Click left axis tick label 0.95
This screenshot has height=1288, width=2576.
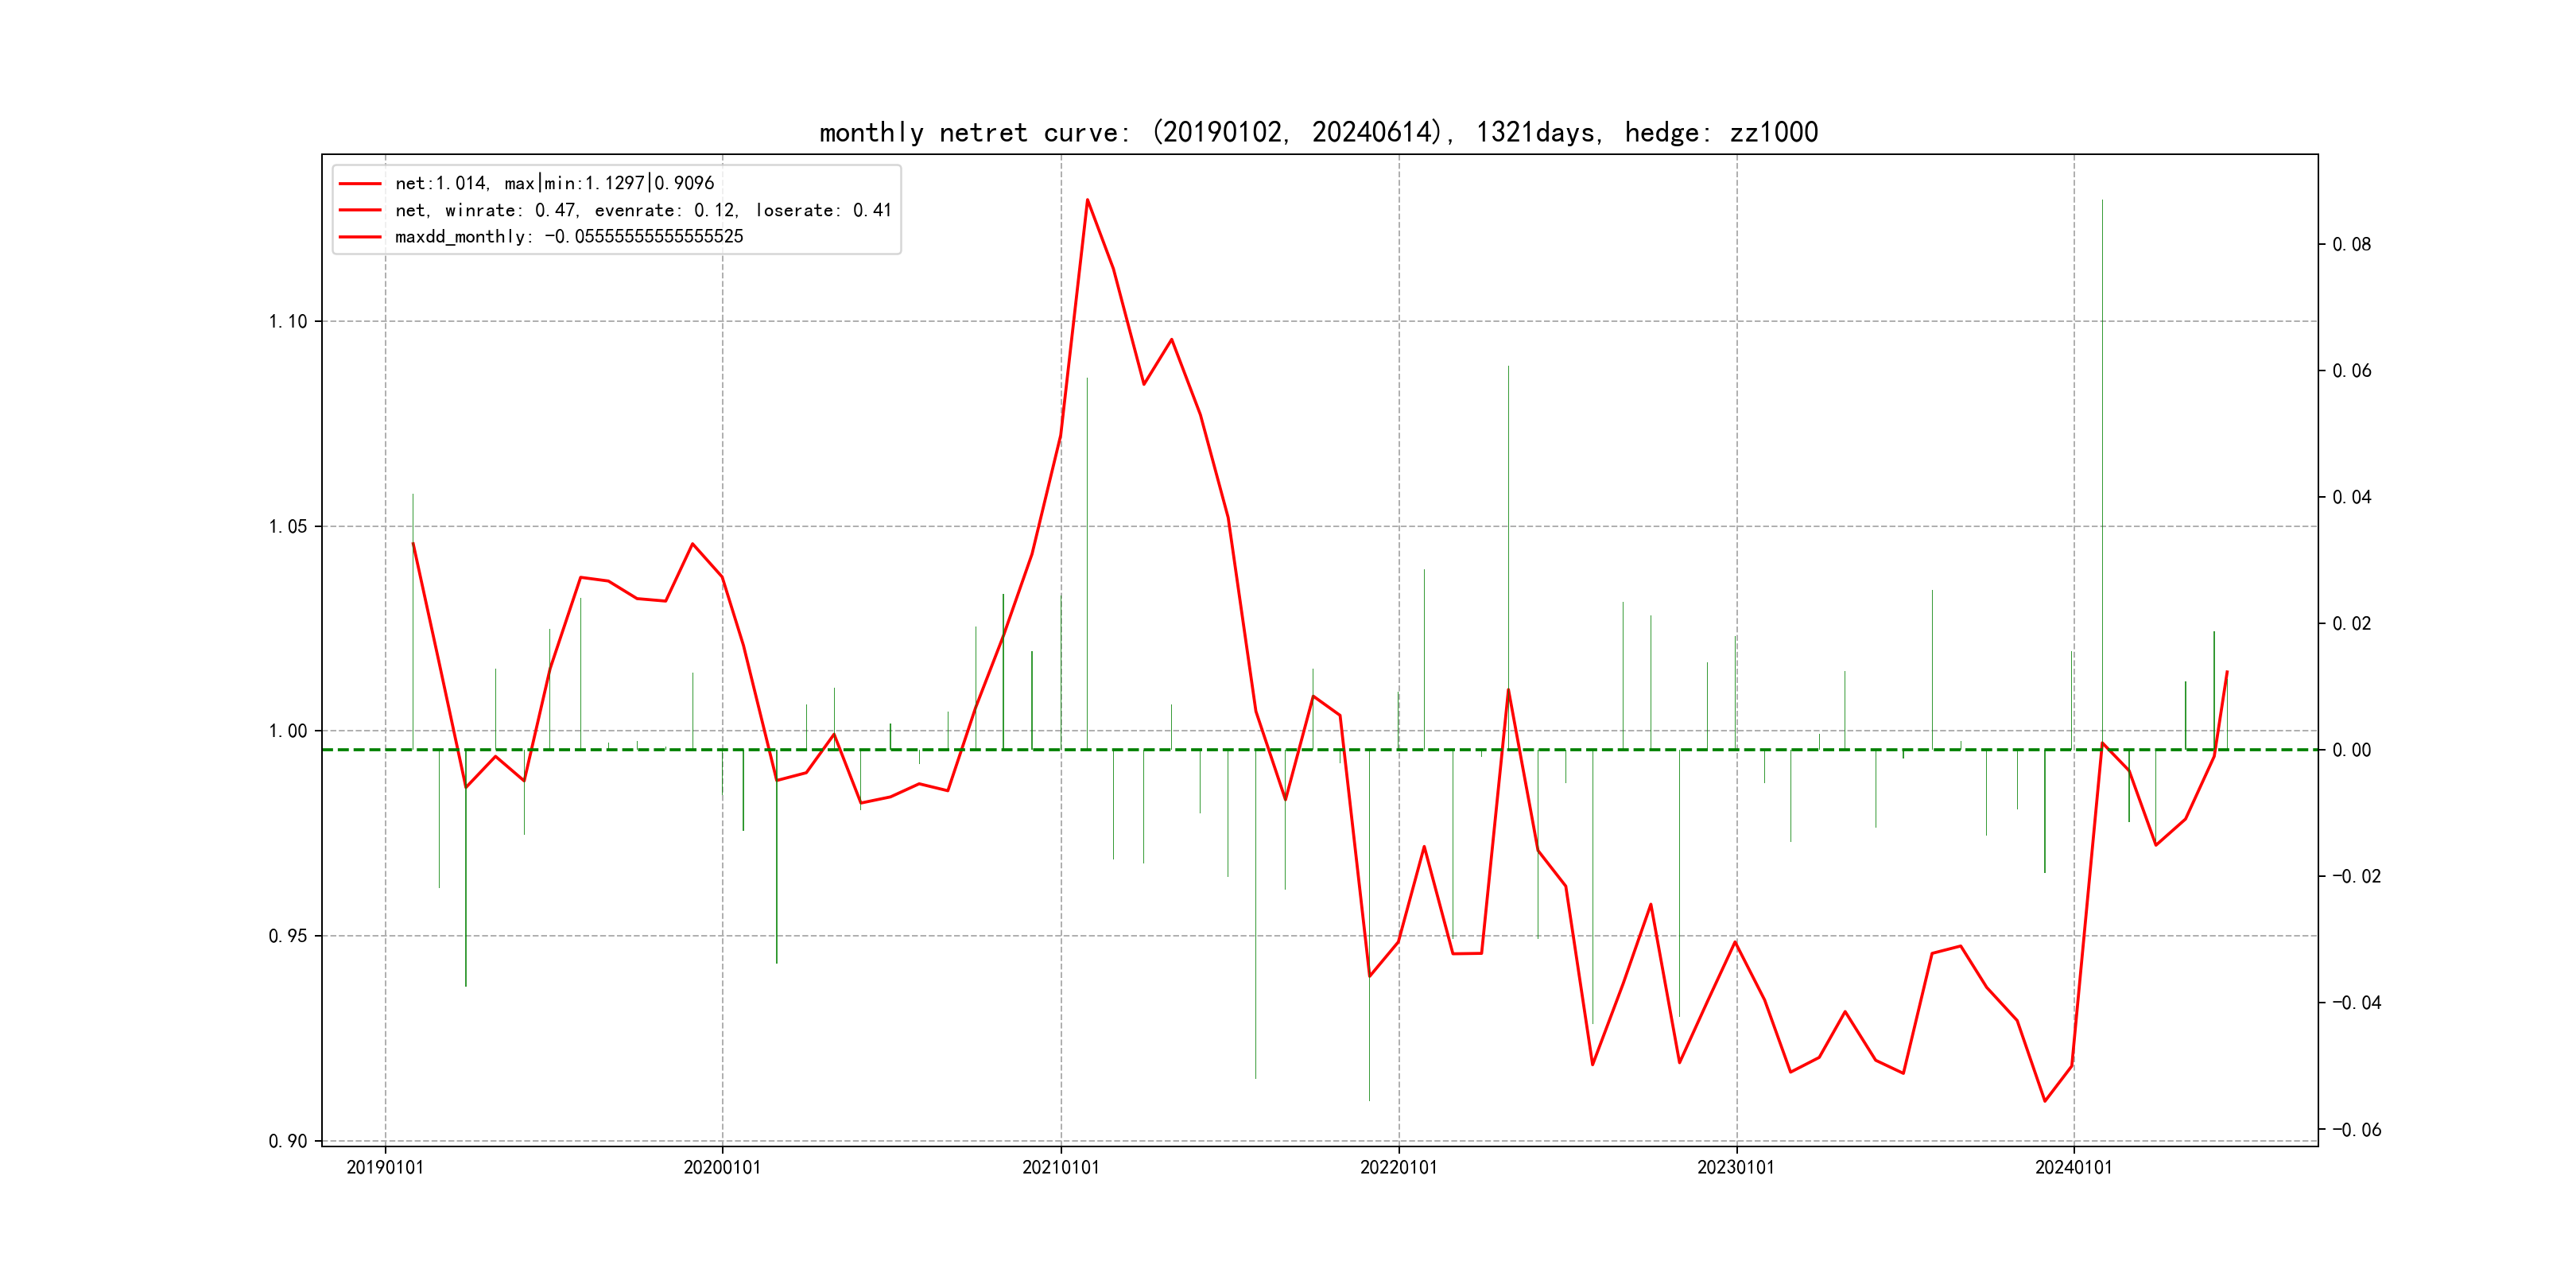tap(287, 936)
